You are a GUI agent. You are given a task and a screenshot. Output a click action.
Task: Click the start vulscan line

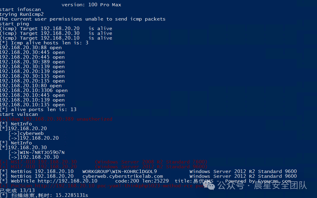(x=19, y=114)
